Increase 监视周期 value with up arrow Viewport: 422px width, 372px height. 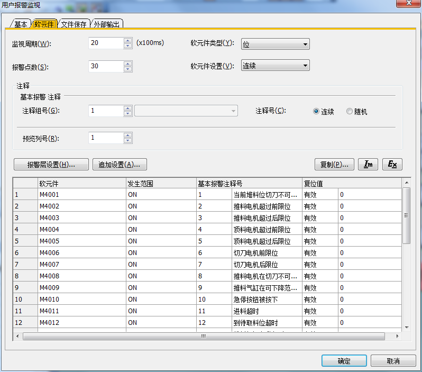(127, 40)
